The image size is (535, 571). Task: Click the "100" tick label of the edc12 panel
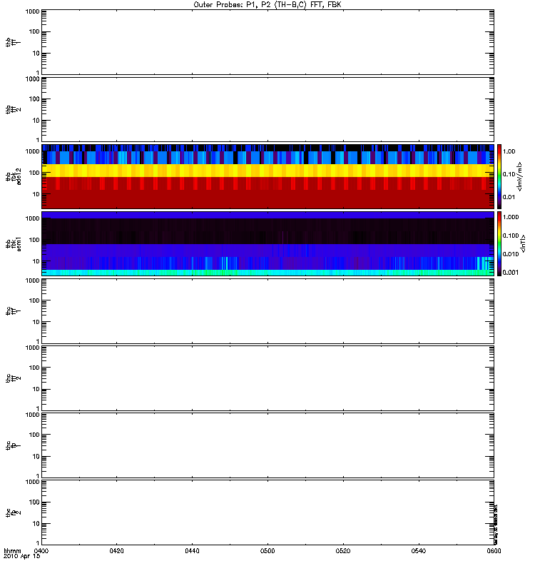tap(34, 173)
